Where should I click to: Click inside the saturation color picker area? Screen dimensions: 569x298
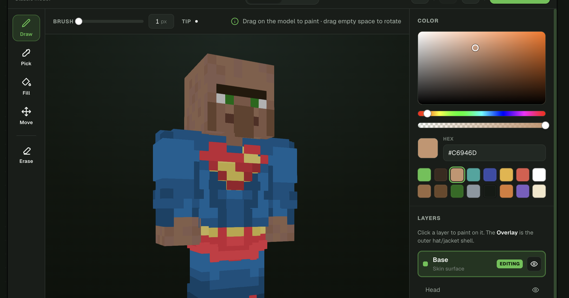481,68
